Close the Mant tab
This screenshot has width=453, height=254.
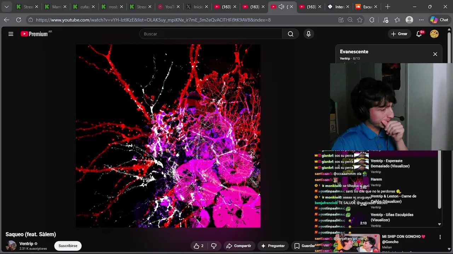click(x=65, y=7)
